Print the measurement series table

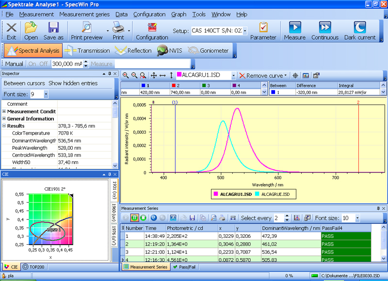coord(222,218)
